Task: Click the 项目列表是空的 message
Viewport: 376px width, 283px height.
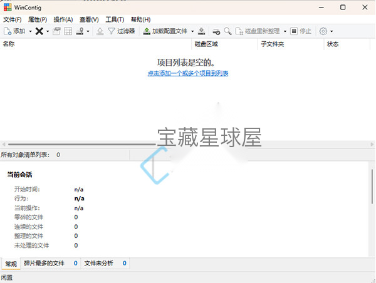Action: click(x=186, y=63)
